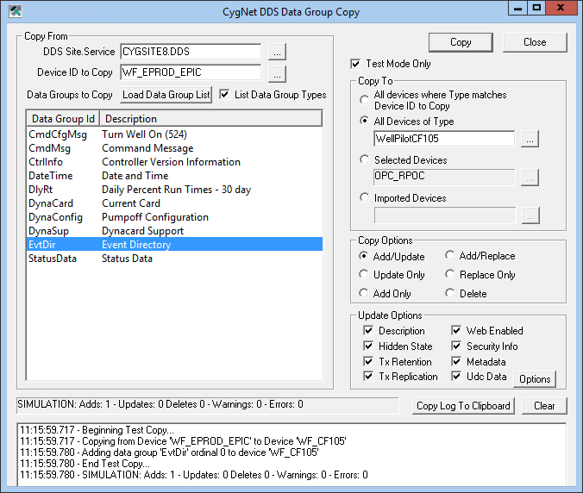The height and width of the screenshot is (493, 583).
Task: Load the Data Group List
Action: [x=166, y=95]
